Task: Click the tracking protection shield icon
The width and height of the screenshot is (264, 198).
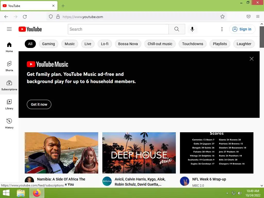Action: point(51,17)
